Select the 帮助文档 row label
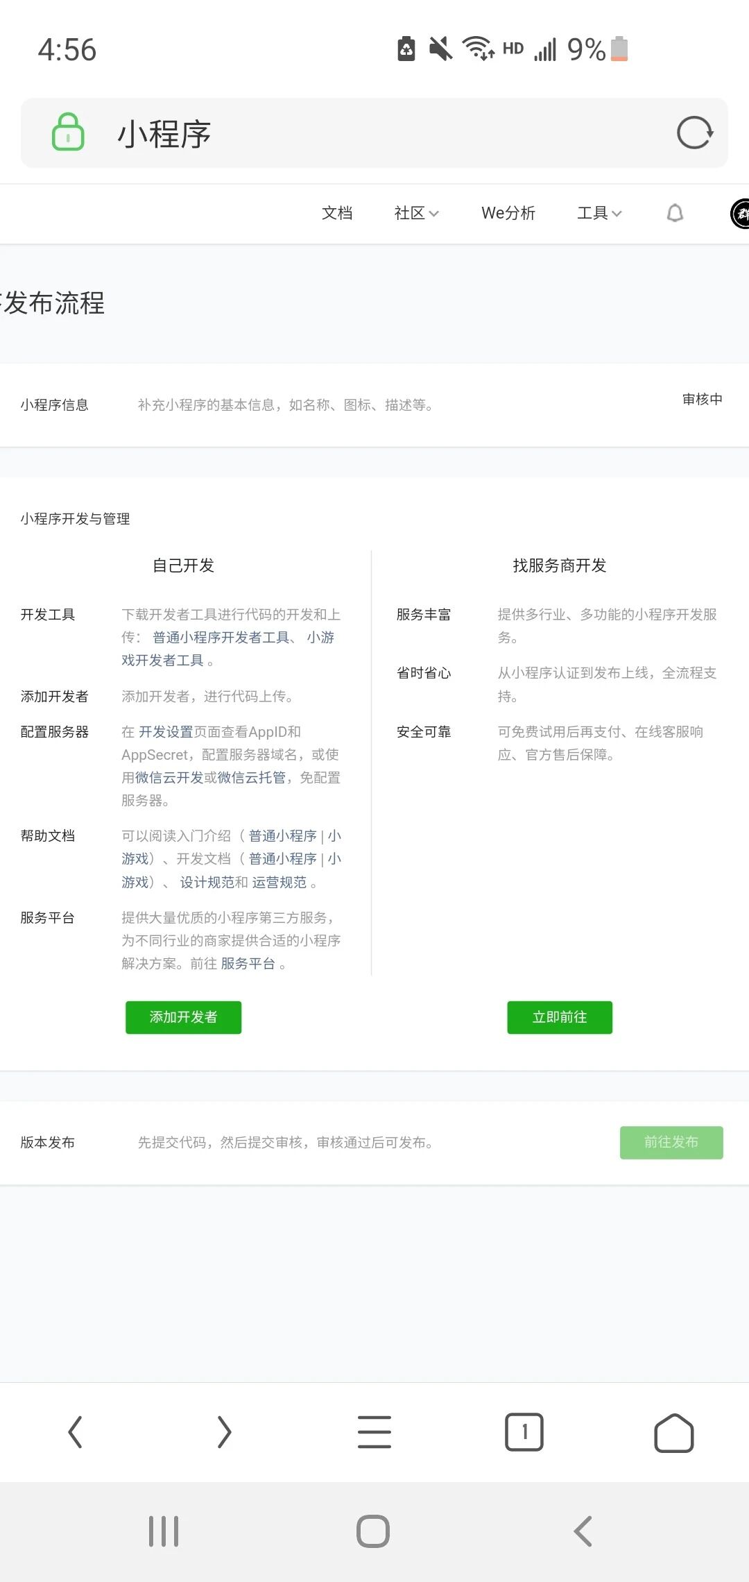The width and height of the screenshot is (749, 1582). [47, 835]
